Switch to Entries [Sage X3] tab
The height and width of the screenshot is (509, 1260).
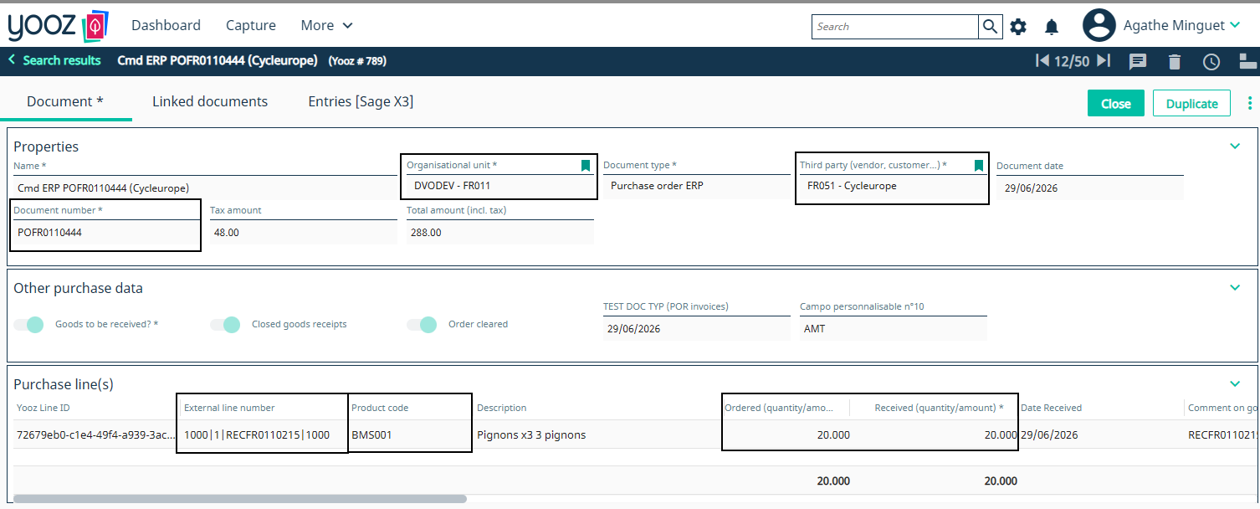361,102
